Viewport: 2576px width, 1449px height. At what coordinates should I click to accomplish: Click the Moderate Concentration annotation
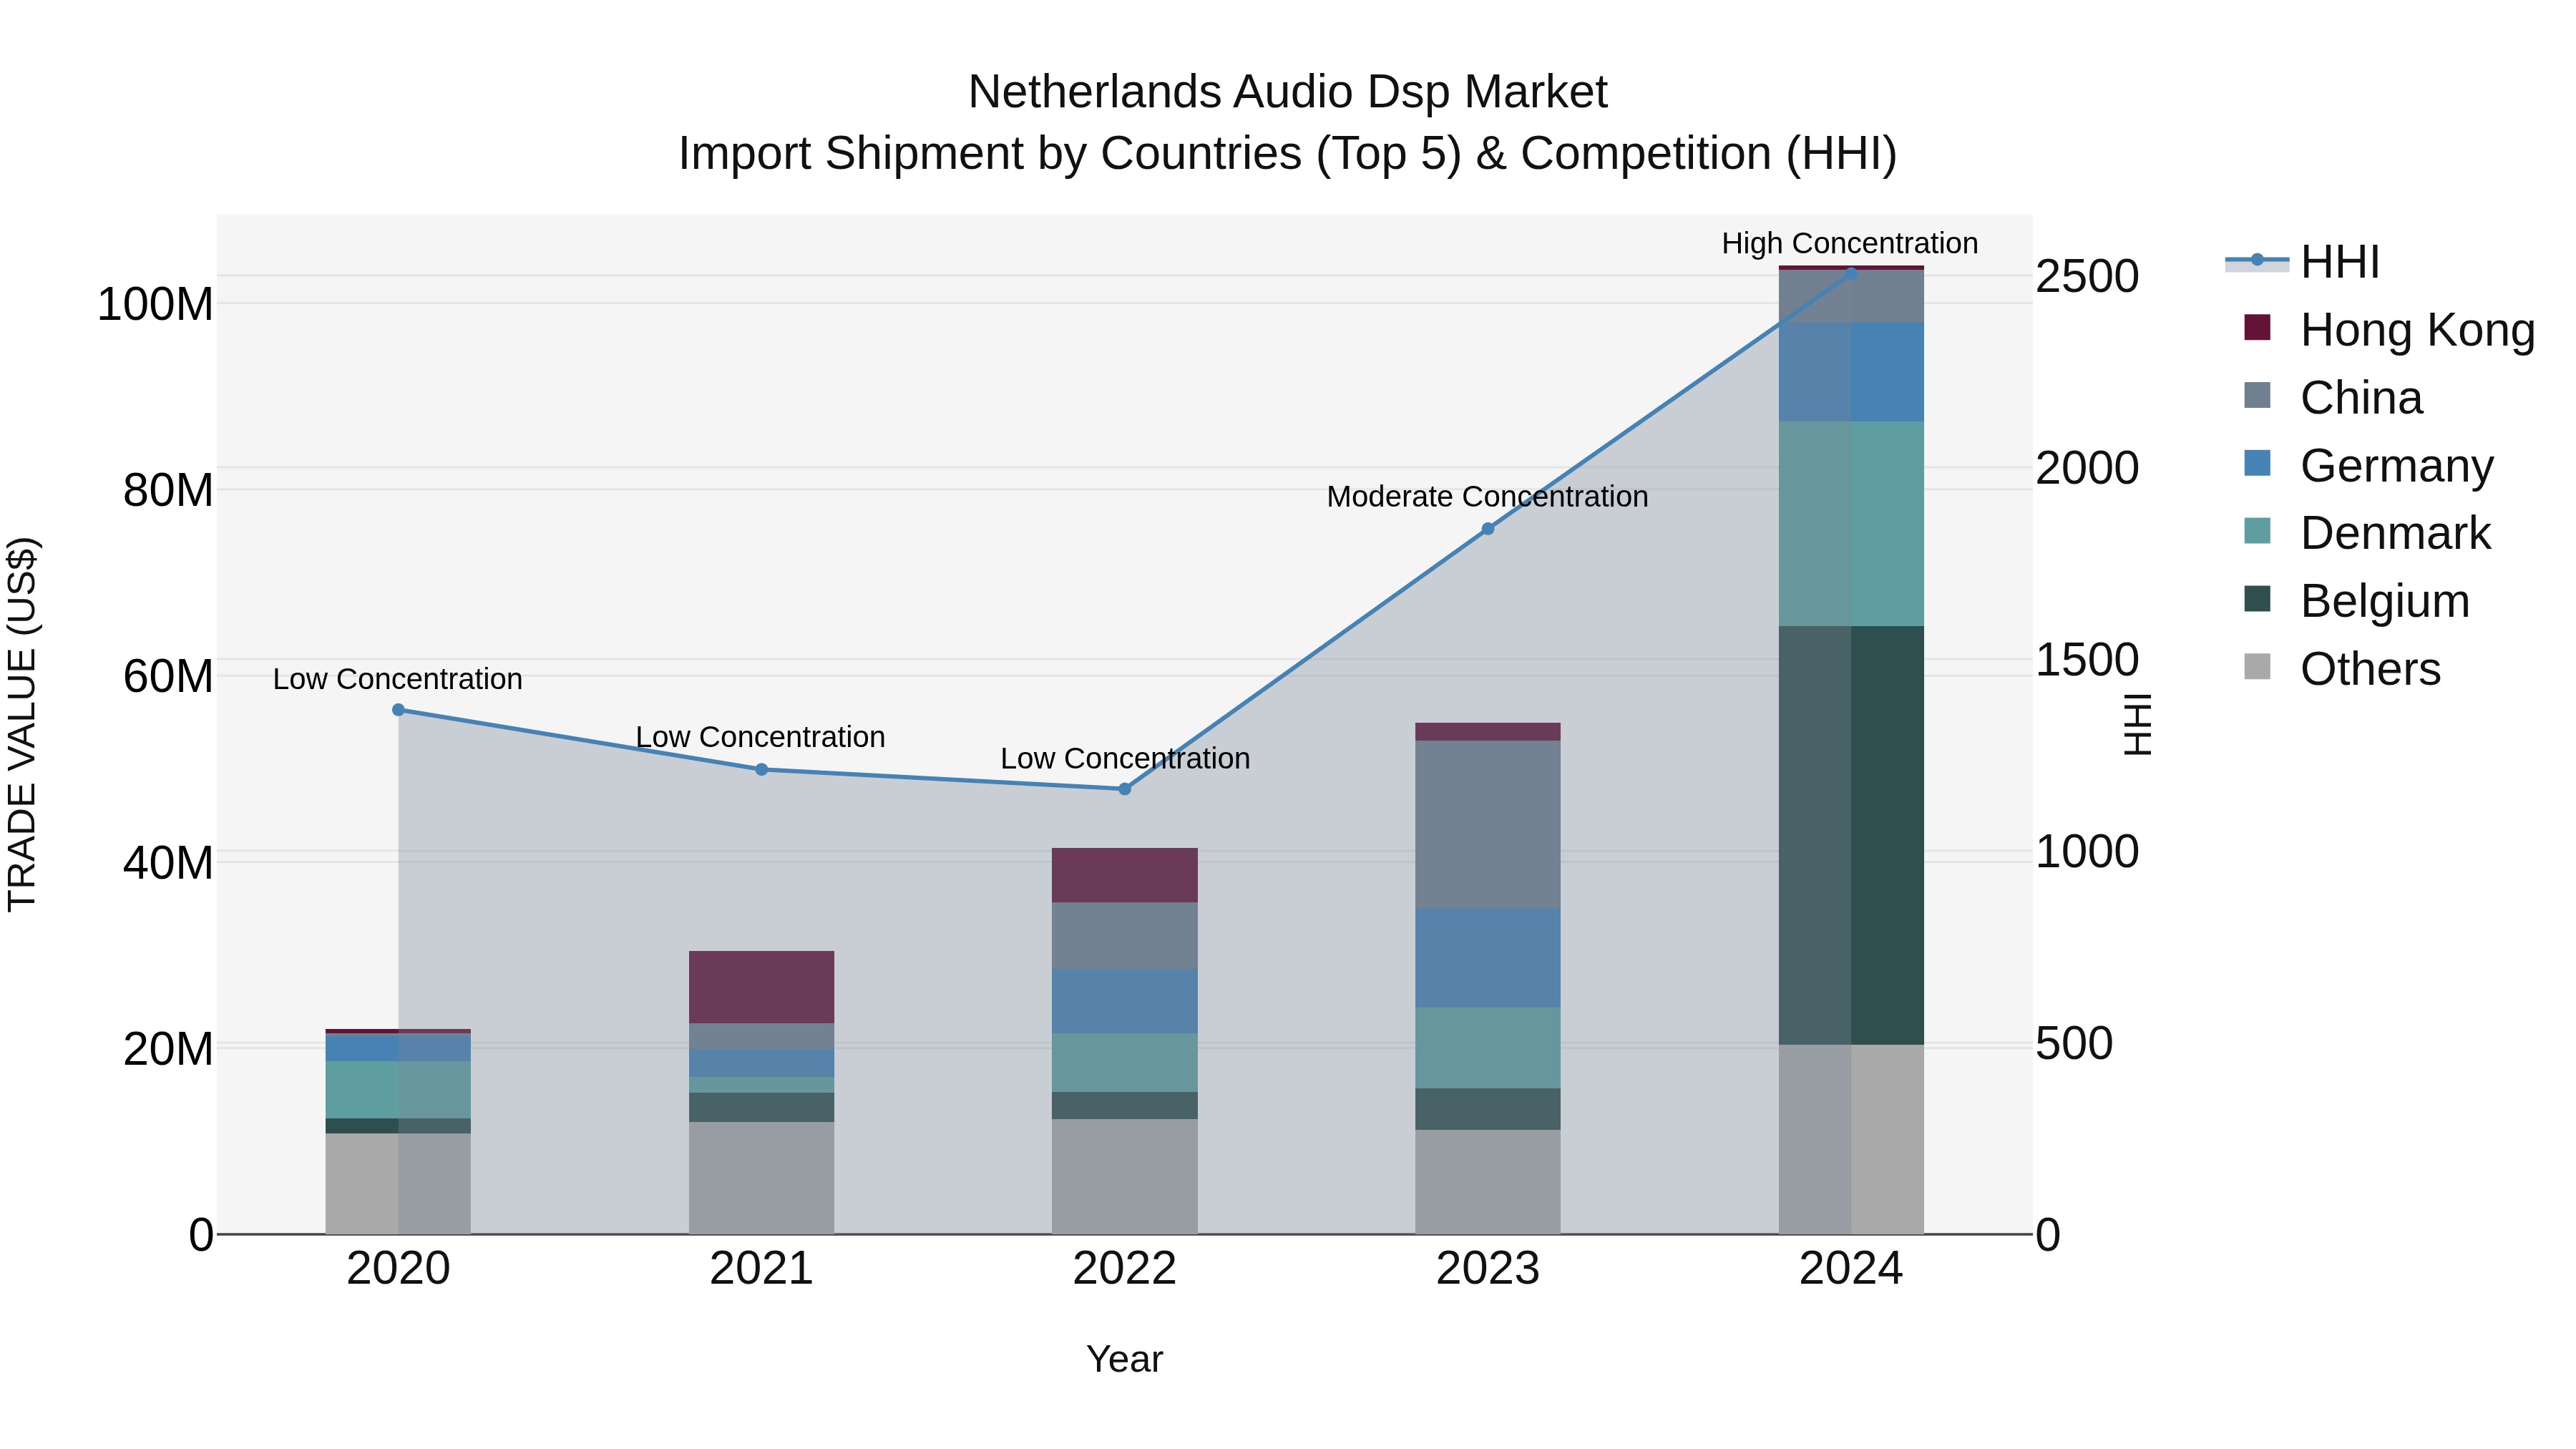1487,496
